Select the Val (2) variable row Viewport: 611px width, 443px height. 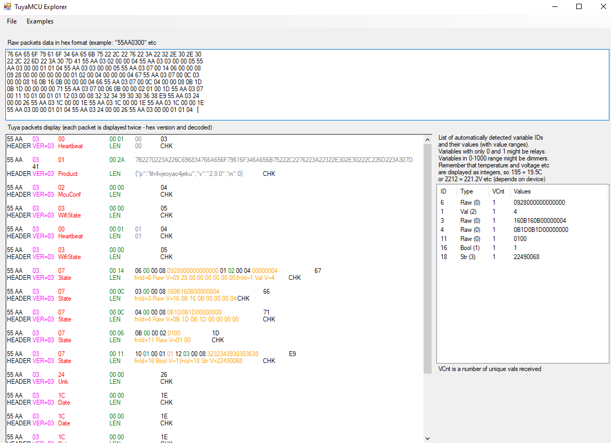point(522,212)
